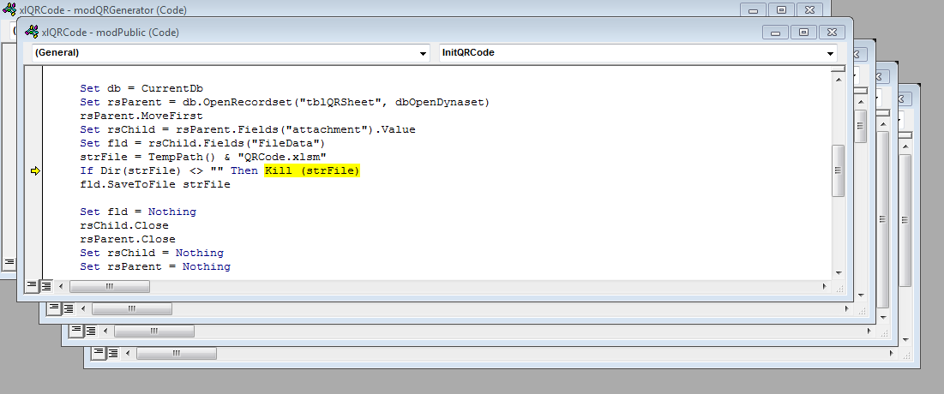Select Procedure View in the third cascaded window
This screenshot has height=394, width=944.
click(x=76, y=331)
